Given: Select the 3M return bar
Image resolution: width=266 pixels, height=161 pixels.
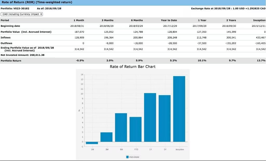Looking at the screenshot, I should [107, 137].
